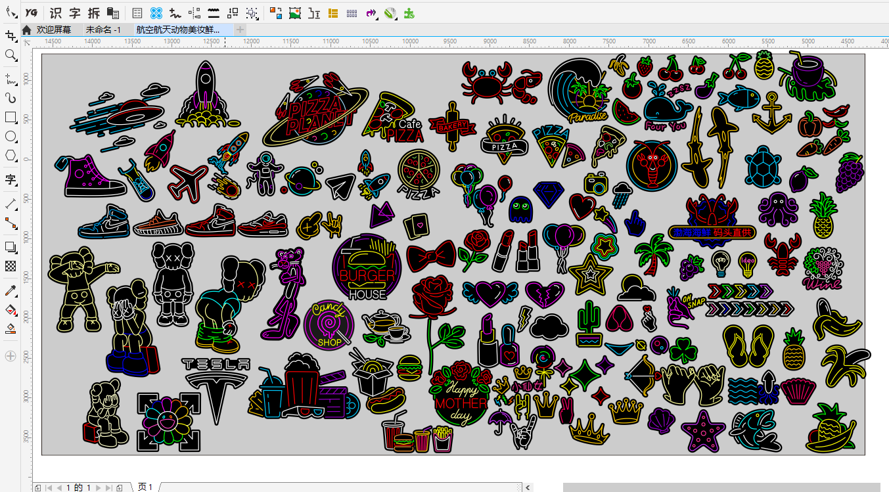Click the Burger House neon sign artwork
The image size is (889, 492).
pos(368,267)
